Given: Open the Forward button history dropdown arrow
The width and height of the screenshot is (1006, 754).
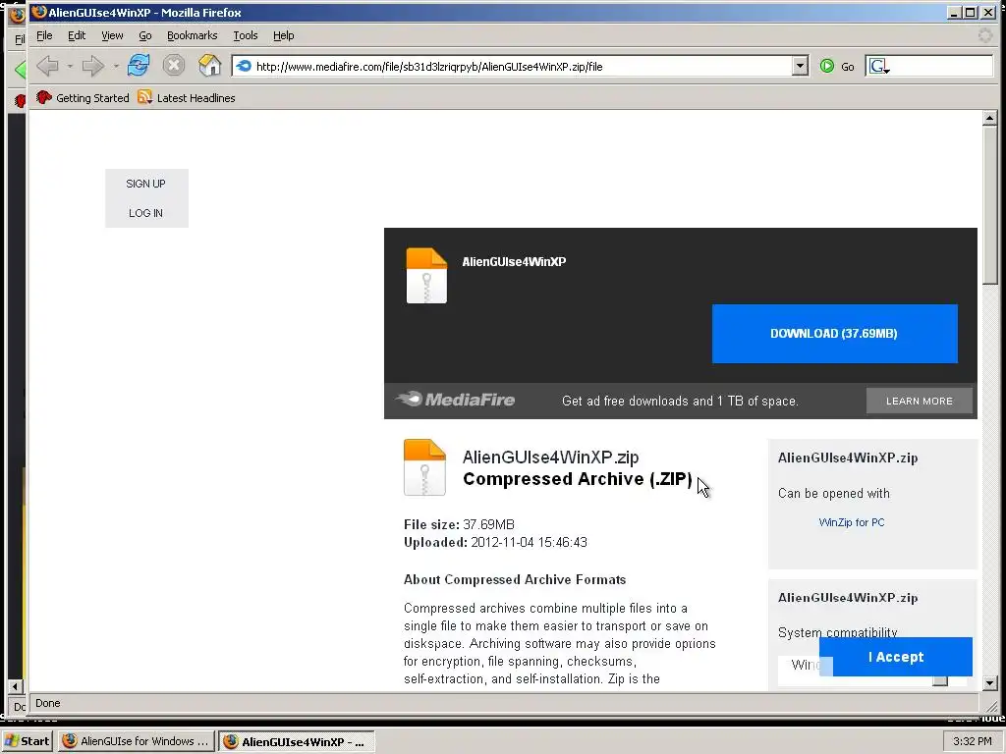Looking at the screenshot, I should tap(116, 66).
